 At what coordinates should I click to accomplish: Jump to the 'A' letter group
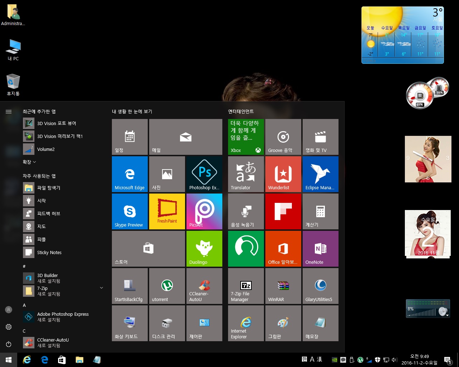point(24,305)
